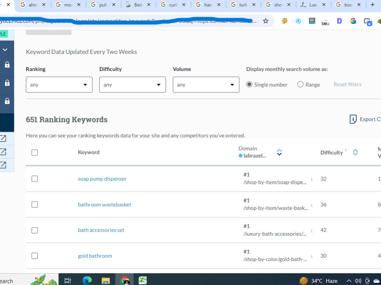Switch to the Luxu browser tab
Screen dimensions: 381x285
313,5
